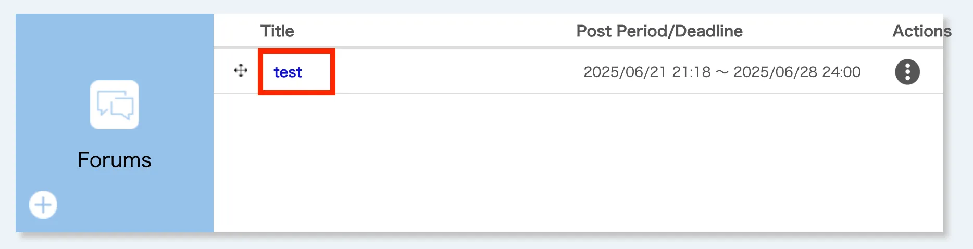Click the Forums label text
The height and width of the screenshot is (249, 973).
(115, 160)
